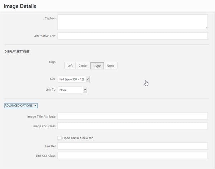Click the Link CSS Class field
This screenshot has height=169, width=215.
[x=133, y=155]
